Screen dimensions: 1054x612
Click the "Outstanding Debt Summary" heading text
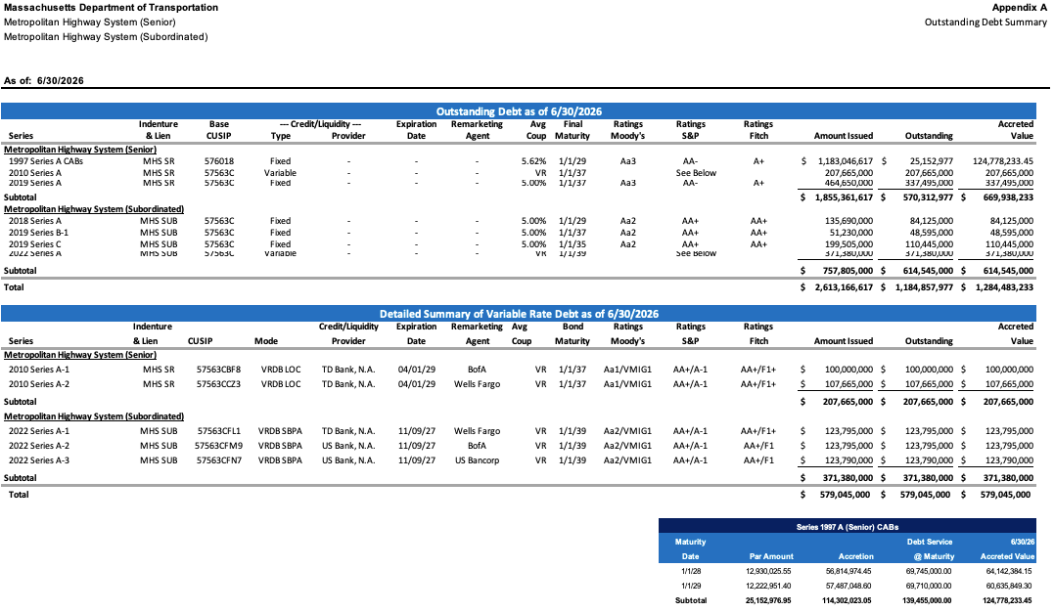tap(985, 22)
